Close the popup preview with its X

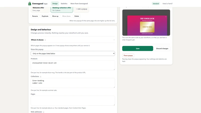click(166, 17)
